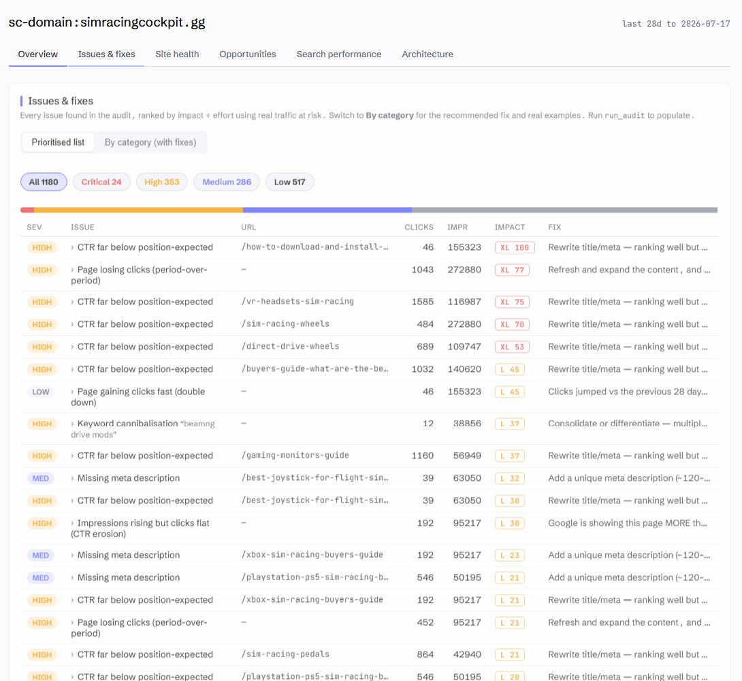
Task: Expand CTR issue for /vr-headsets-sim-racing
Action: point(142,302)
